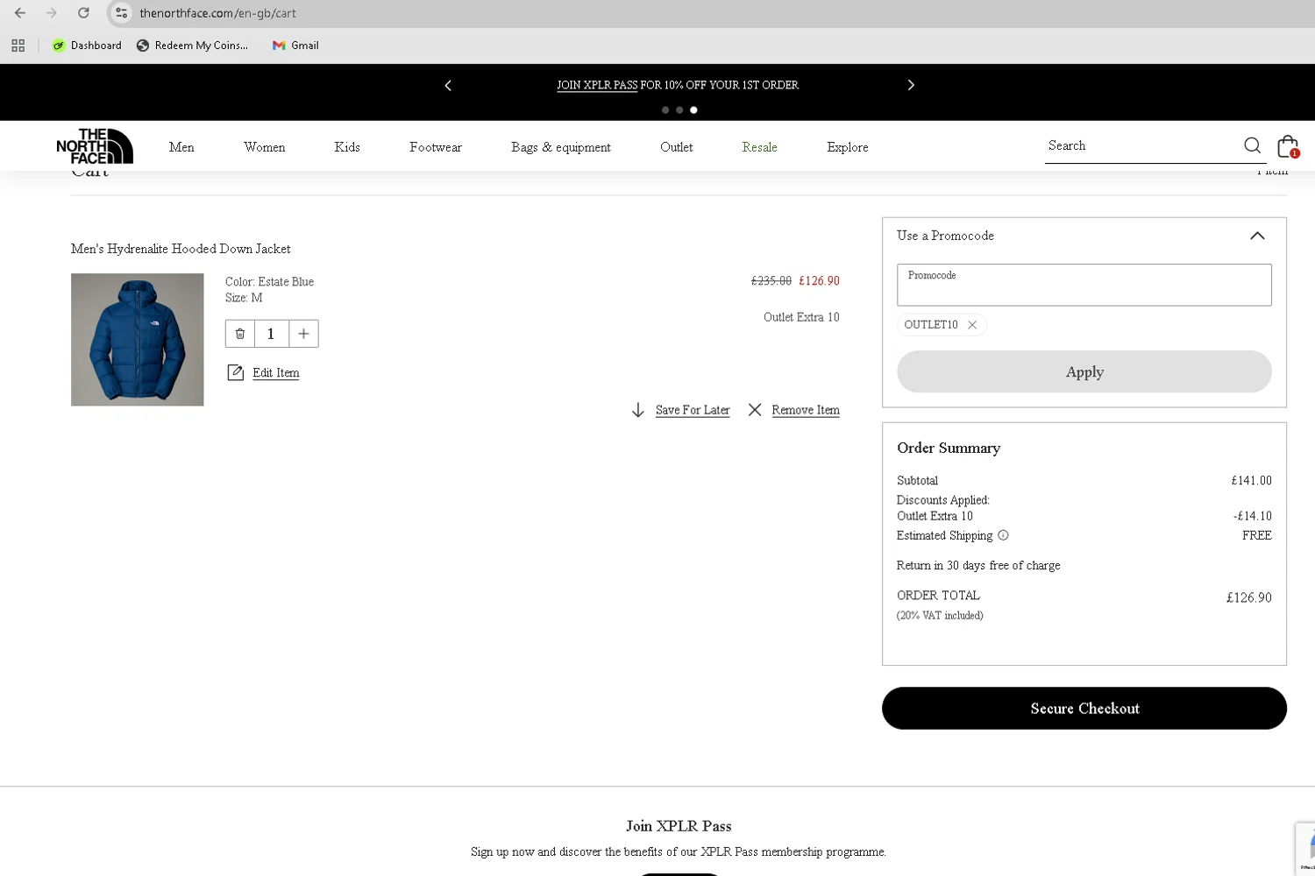Click the Subtotal £141.00 value

(1251, 481)
